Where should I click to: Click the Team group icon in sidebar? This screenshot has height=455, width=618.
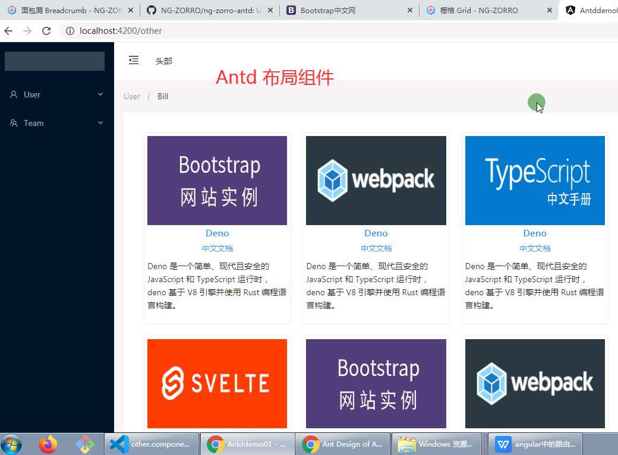(14, 123)
